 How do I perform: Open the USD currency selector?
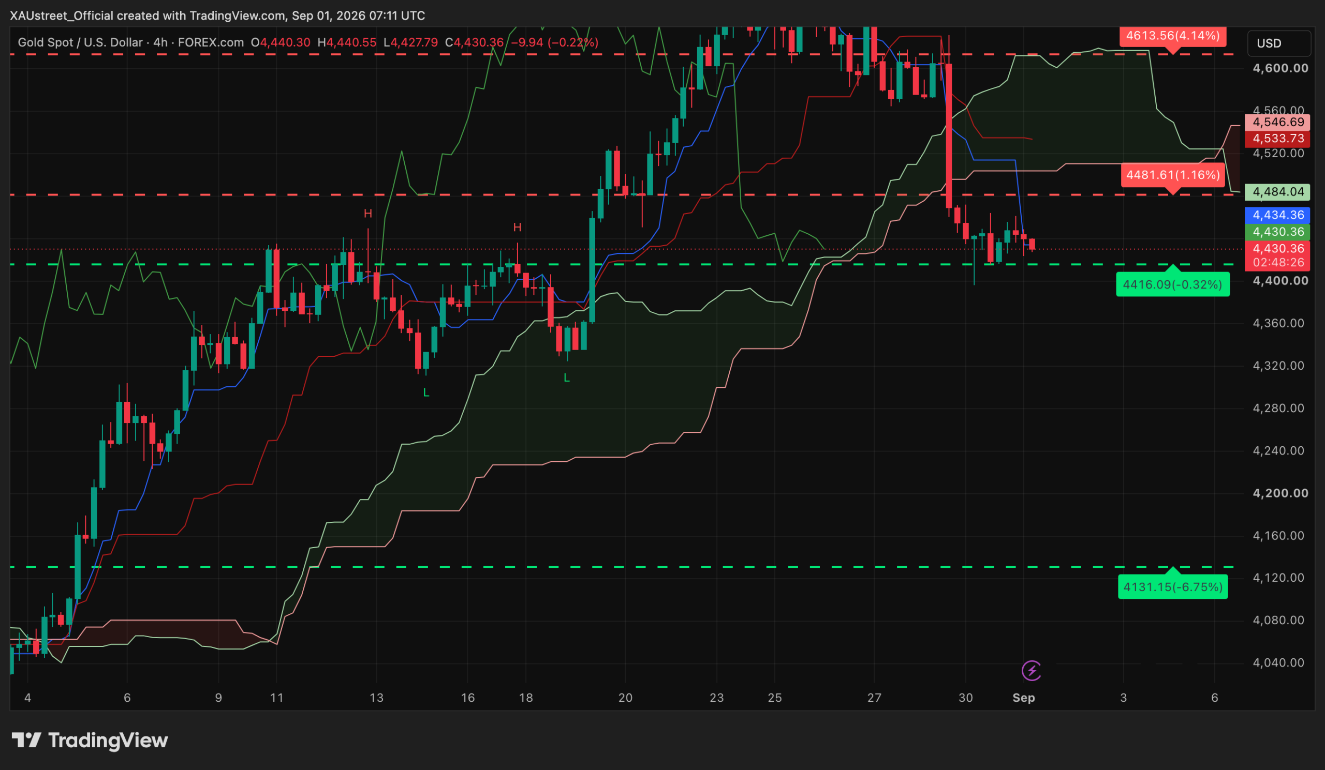pos(1278,43)
